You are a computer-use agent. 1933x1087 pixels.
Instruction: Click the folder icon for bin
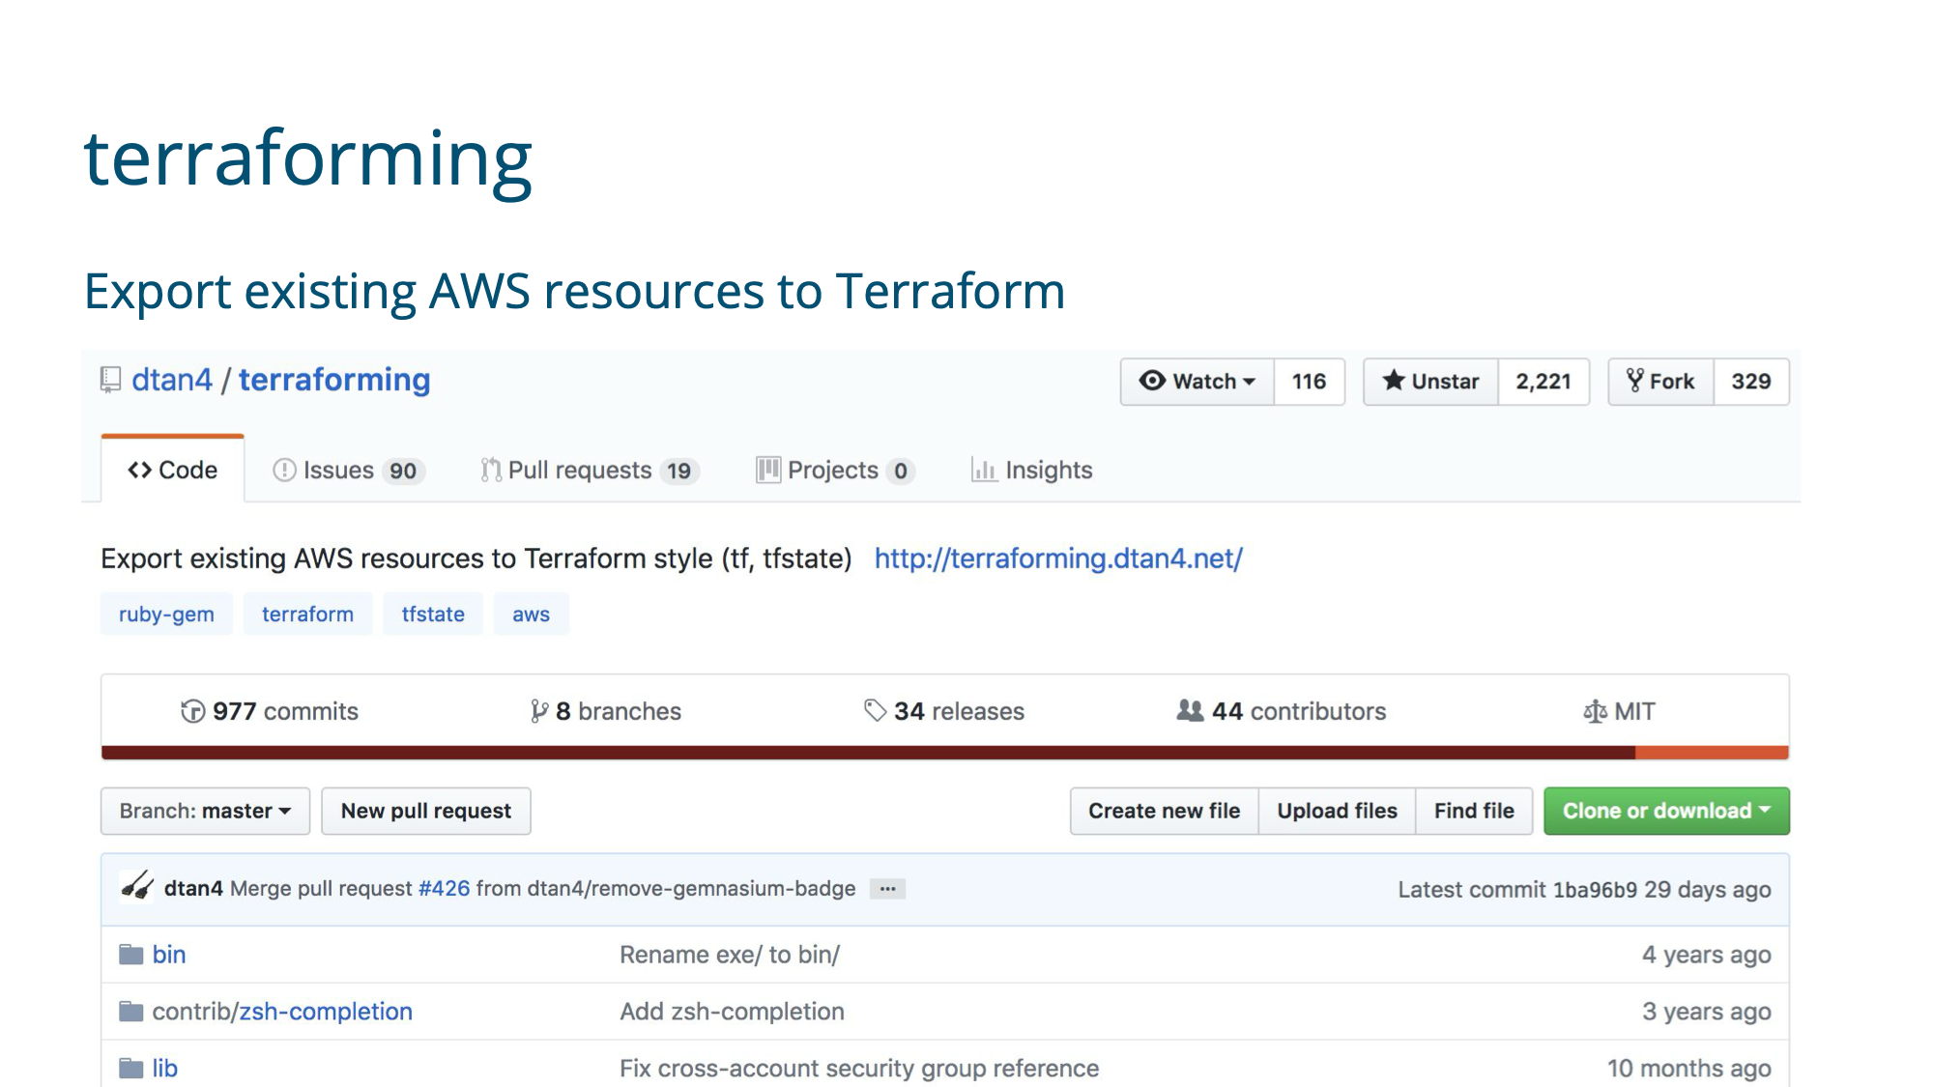point(131,955)
